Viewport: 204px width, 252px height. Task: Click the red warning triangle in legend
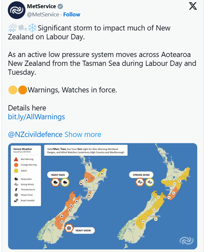coord(16,159)
